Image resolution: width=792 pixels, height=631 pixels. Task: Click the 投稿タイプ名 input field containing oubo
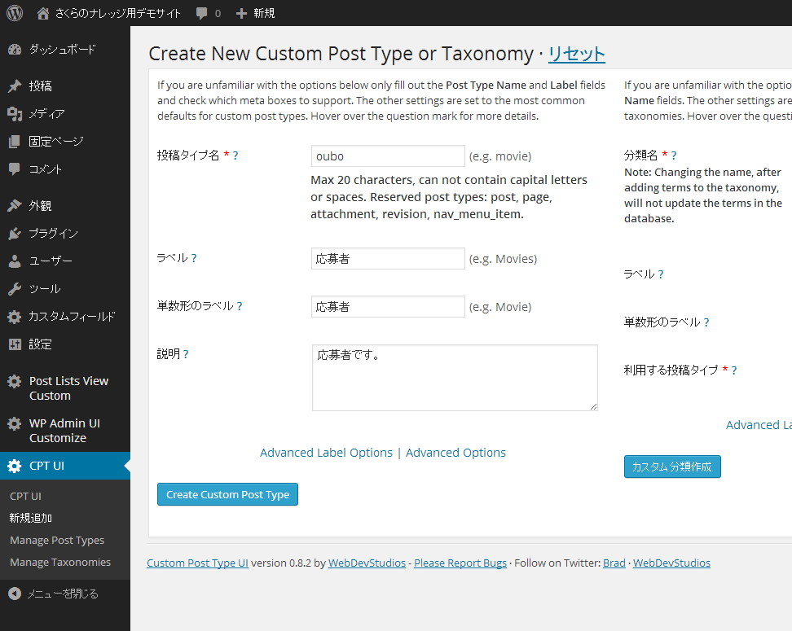click(388, 156)
